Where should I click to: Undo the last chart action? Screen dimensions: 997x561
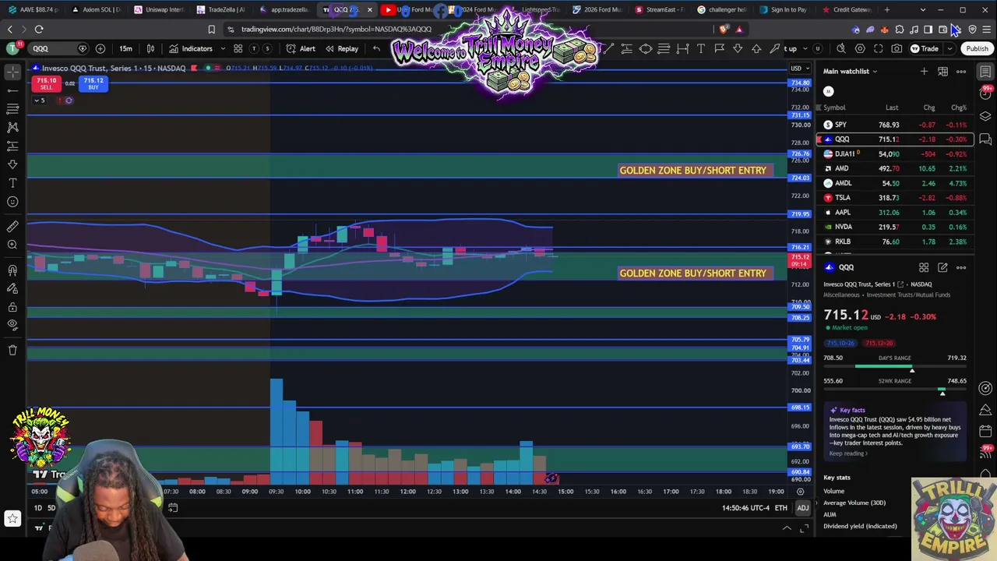pyautogui.click(x=376, y=48)
